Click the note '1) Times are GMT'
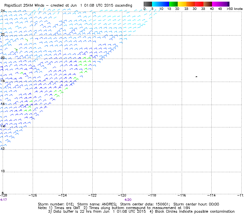The image size is (244, 214). (65, 208)
